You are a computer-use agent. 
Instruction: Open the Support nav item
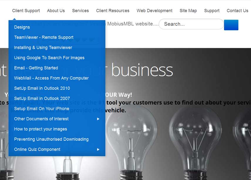click(x=212, y=11)
